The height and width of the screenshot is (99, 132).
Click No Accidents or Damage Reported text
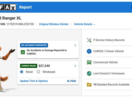pos(47,52)
